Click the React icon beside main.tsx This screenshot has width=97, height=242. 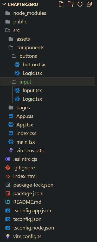(11, 142)
